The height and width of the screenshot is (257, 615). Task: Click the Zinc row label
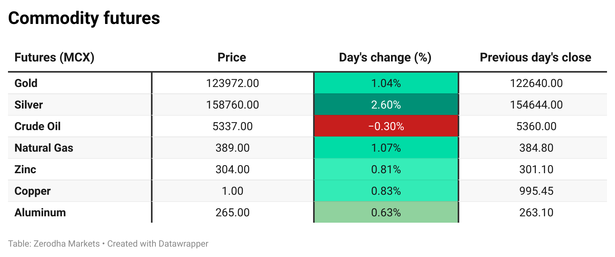25,170
